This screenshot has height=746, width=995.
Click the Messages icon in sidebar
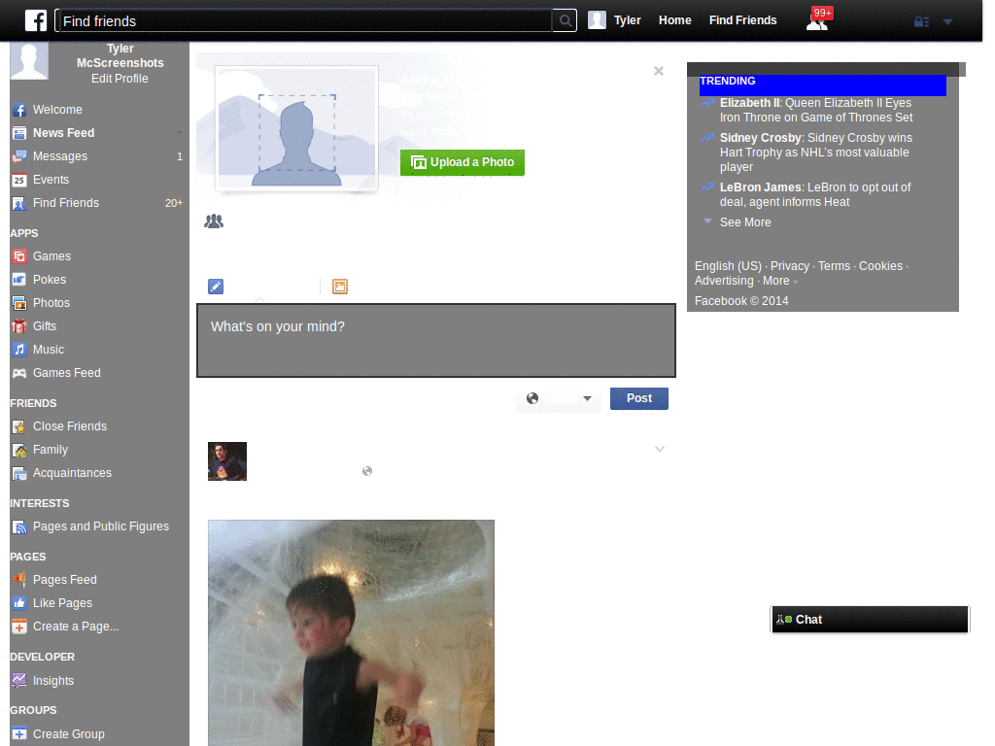(19, 156)
